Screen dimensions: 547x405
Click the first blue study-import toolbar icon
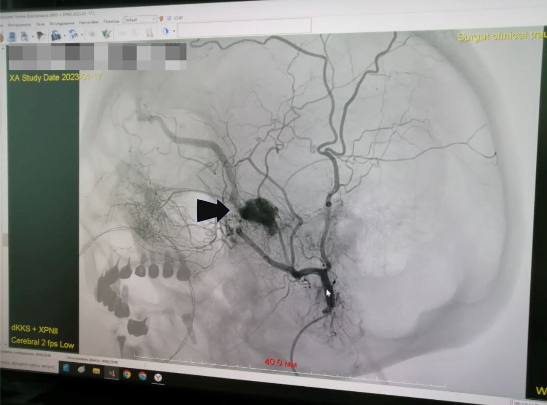click(56, 35)
